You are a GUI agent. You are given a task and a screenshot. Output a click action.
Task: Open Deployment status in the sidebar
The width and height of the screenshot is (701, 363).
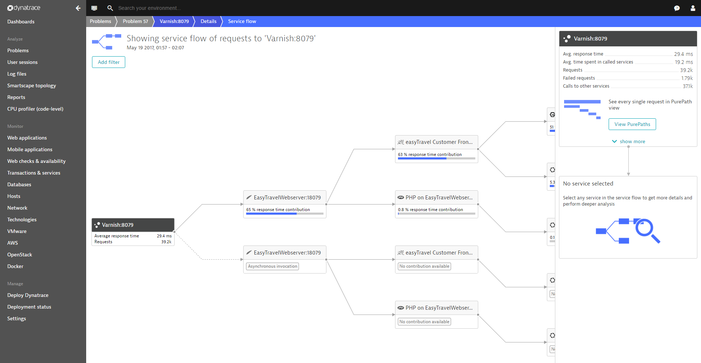[29, 307]
